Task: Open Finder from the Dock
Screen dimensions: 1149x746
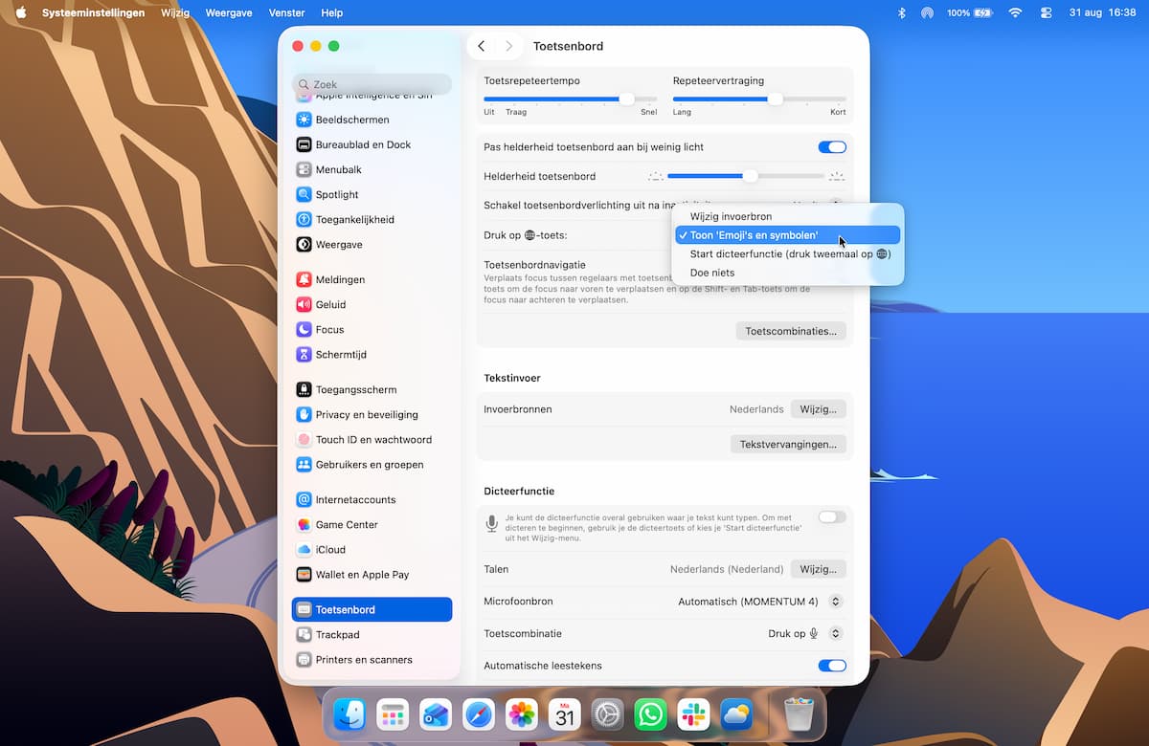Action: [349, 713]
